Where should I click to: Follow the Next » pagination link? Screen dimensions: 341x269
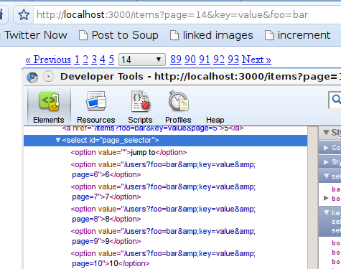tap(256, 60)
